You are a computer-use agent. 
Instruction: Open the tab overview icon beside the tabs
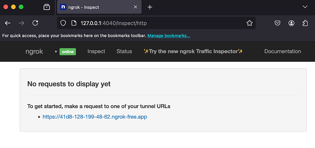click(47, 7)
